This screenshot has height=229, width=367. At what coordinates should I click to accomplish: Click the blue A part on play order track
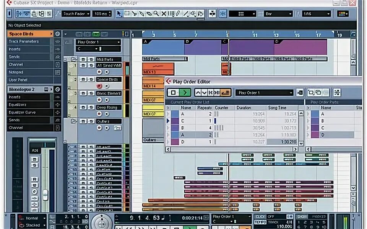click(163, 47)
